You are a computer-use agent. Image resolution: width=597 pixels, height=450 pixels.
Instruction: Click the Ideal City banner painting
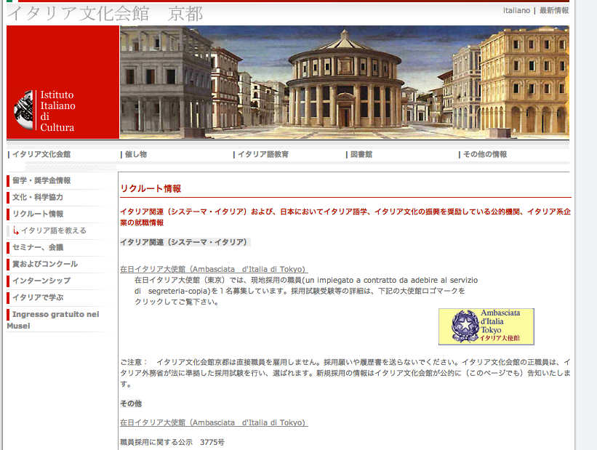click(345, 82)
